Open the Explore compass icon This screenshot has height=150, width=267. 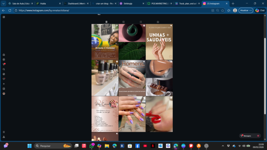4,74
